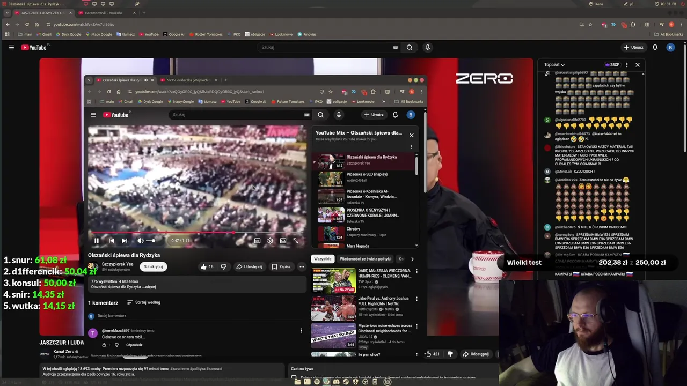Open the Google AI bookmark
687x386 pixels.
coord(173,34)
